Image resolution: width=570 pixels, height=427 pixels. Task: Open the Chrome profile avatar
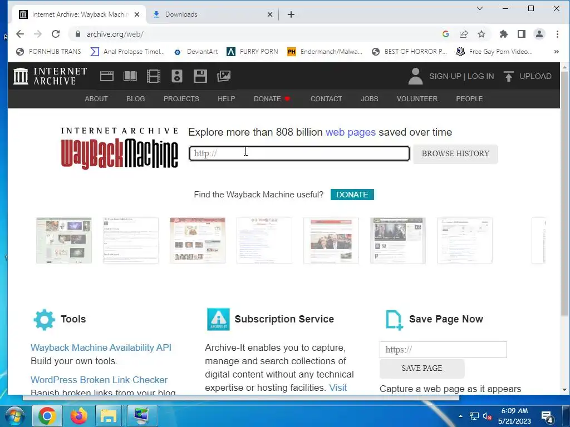pos(539,34)
